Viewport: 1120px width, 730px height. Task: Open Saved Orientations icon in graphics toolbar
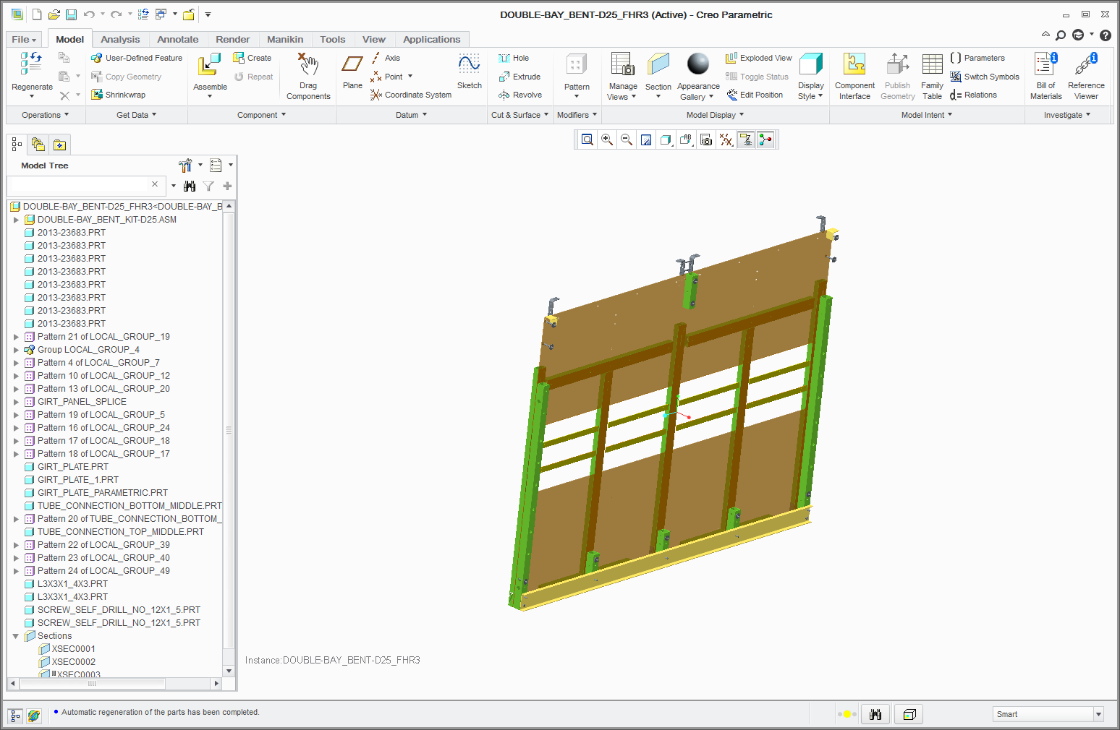[686, 139]
